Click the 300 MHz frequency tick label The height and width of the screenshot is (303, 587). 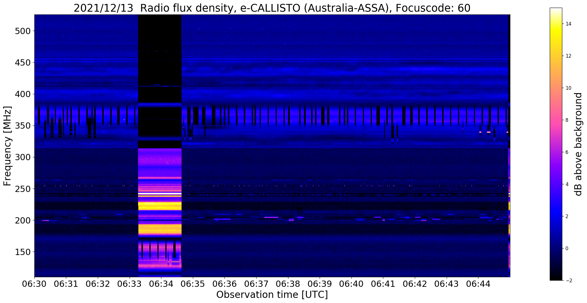[x=22, y=157]
